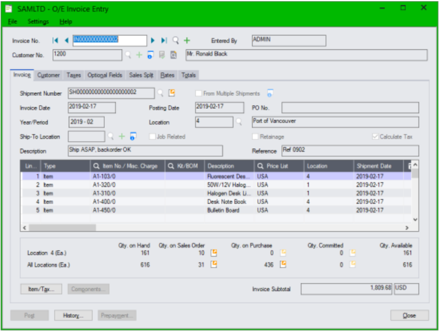
Task: Click grid horizontal scroll right arrow
Action: pyautogui.click(x=407, y=228)
